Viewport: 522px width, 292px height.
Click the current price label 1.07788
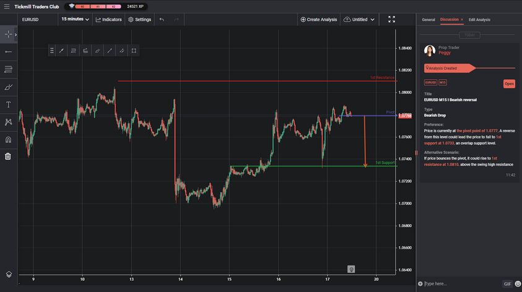pyautogui.click(x=405, y=116)
